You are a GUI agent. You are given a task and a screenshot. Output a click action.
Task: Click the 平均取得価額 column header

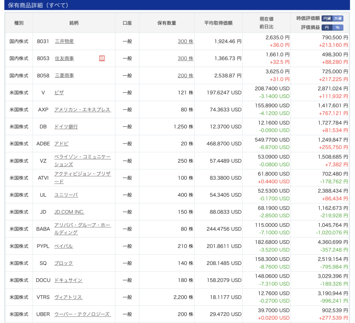[x=218, y=23]
